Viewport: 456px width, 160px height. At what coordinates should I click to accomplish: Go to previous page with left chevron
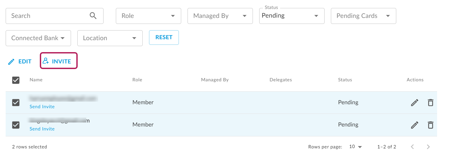click(413, 147)
